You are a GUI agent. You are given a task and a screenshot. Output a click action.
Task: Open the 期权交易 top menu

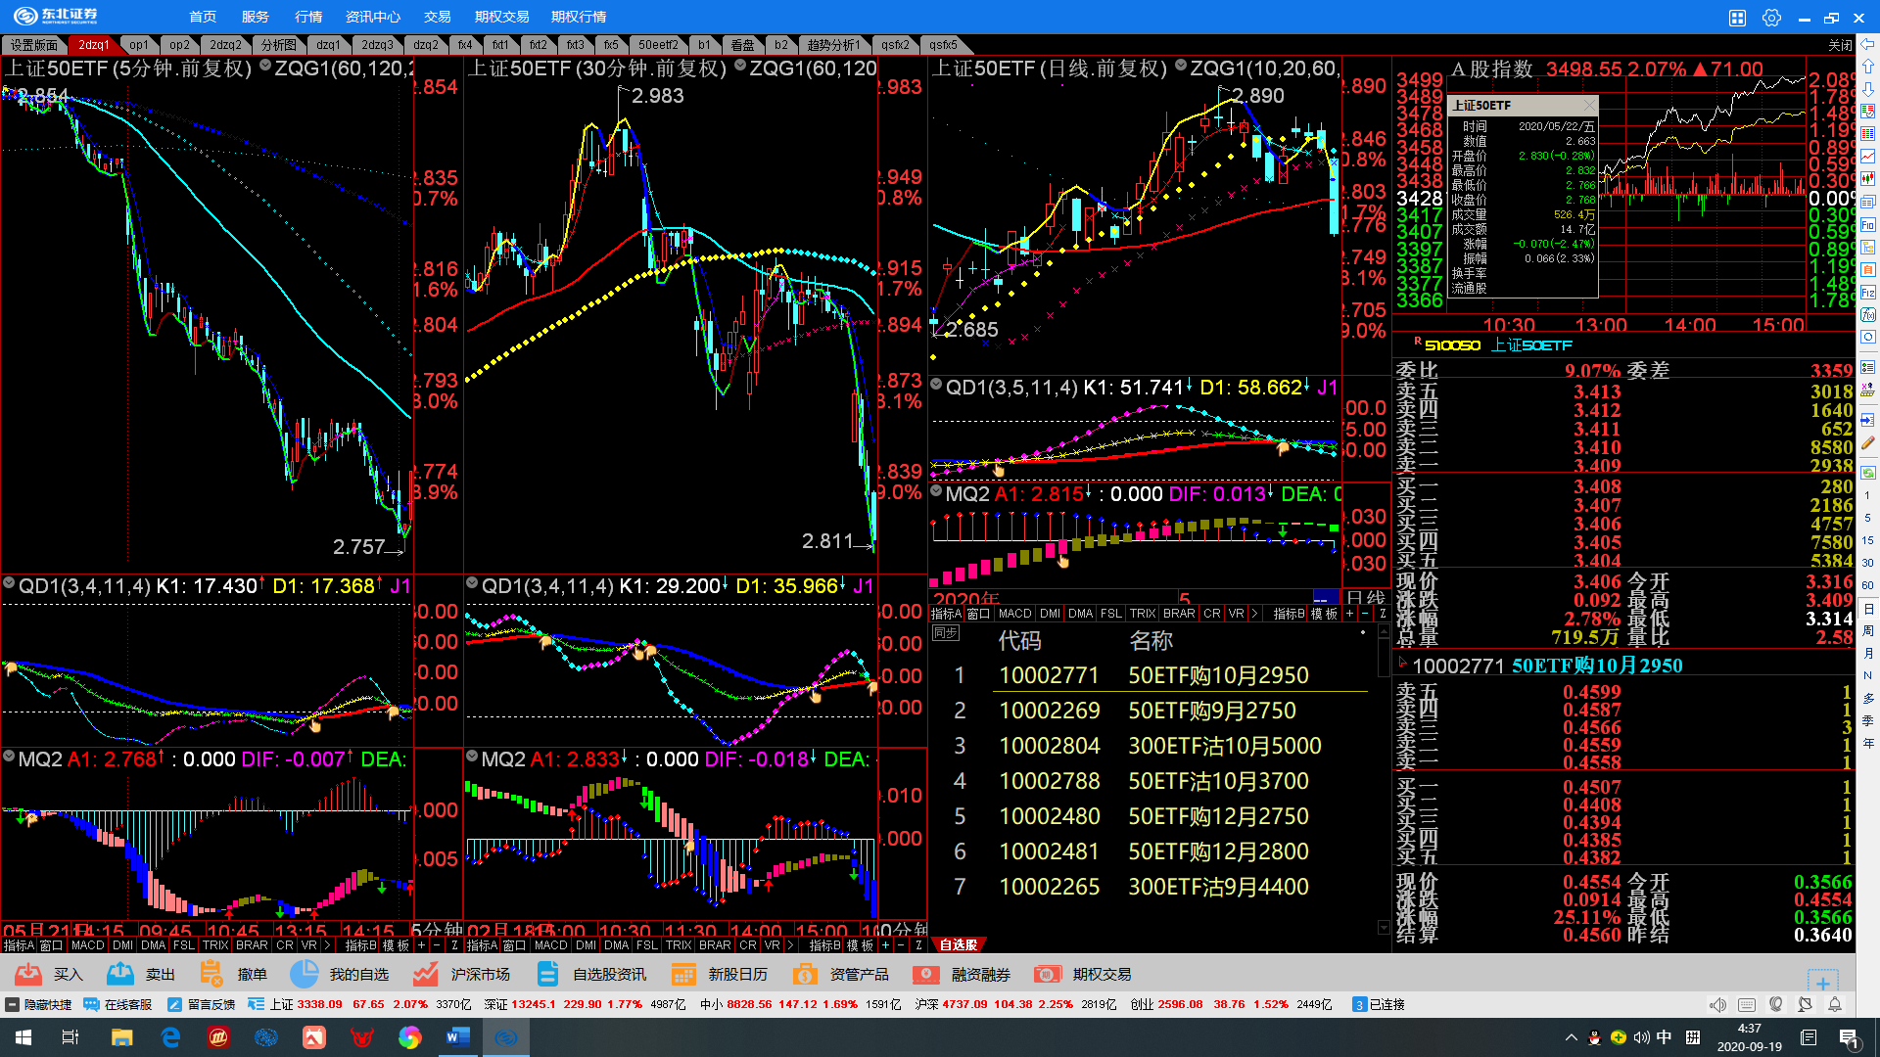tap(501, 17)
